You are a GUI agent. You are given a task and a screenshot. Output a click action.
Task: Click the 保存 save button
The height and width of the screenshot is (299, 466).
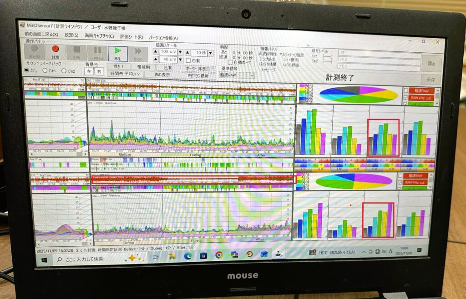[431, 80]
